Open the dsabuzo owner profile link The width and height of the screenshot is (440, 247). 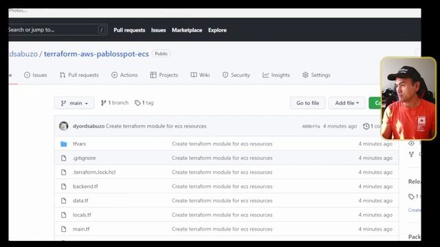(x=23, y=54)
